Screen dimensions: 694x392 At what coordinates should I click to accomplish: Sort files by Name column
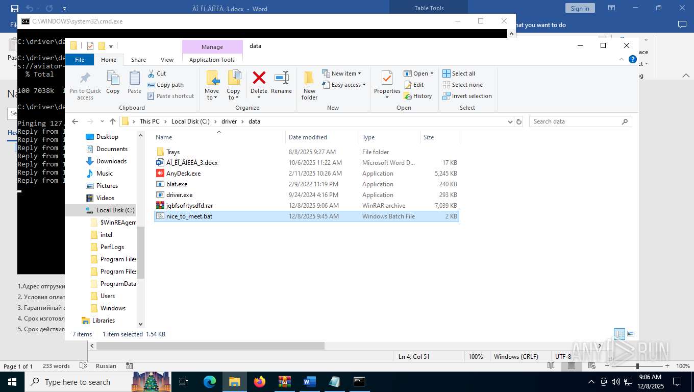(x=219, y=137)
